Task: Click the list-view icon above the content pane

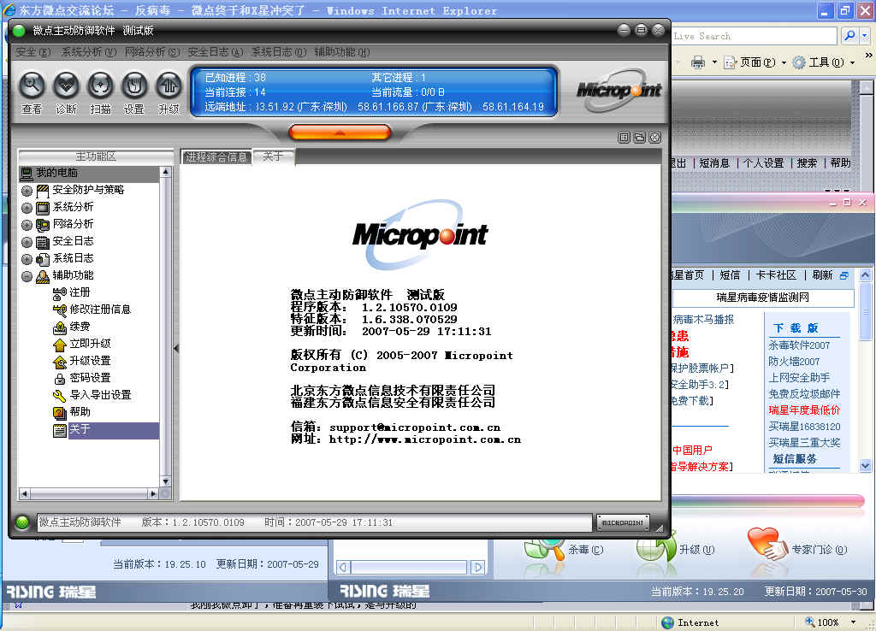Action: (x=624, y=138)
